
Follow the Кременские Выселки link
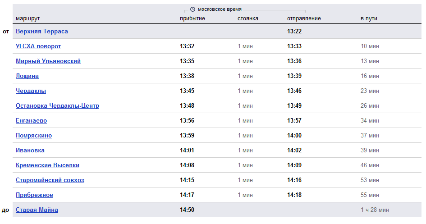(x=47, y=165)
